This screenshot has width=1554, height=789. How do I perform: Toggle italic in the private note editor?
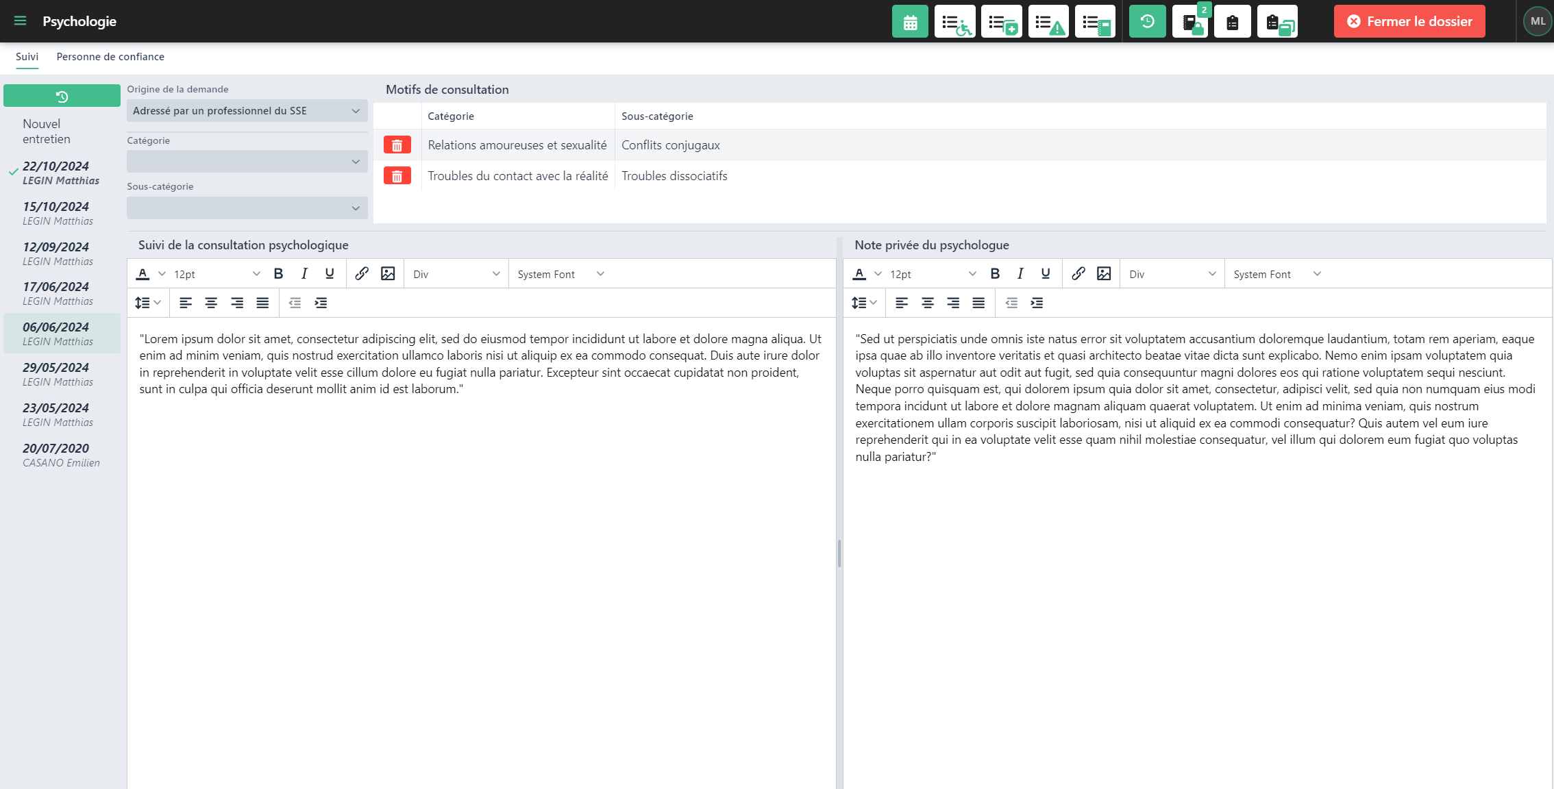click(x=1020, y=274)
